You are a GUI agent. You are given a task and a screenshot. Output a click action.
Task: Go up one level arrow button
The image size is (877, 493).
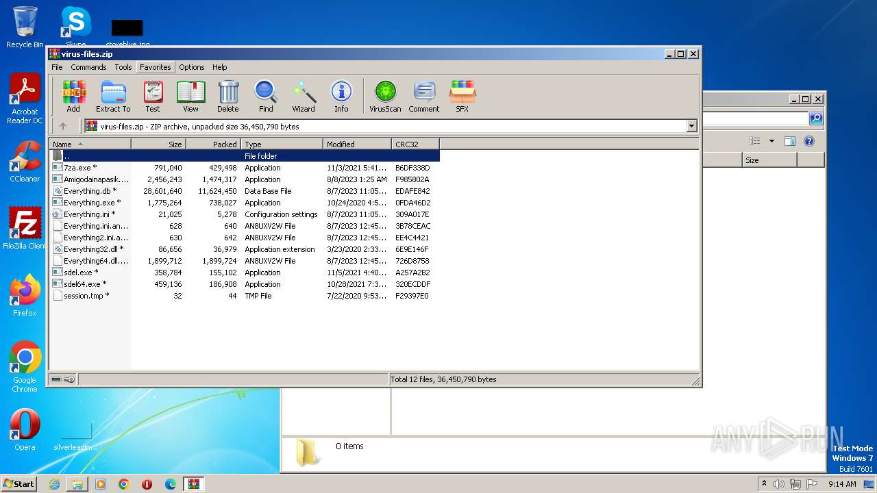(63, 126)
